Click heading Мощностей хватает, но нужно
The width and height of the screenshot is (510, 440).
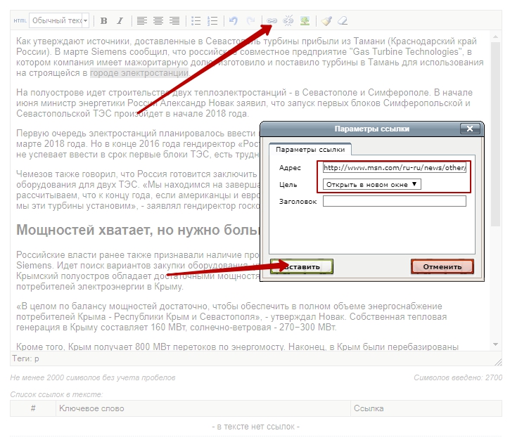139,230
